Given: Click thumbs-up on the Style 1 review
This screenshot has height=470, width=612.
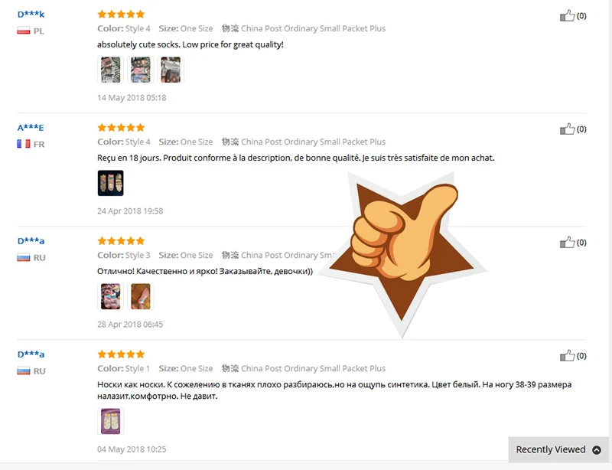Looking at the screenshot, I should 567,355.
